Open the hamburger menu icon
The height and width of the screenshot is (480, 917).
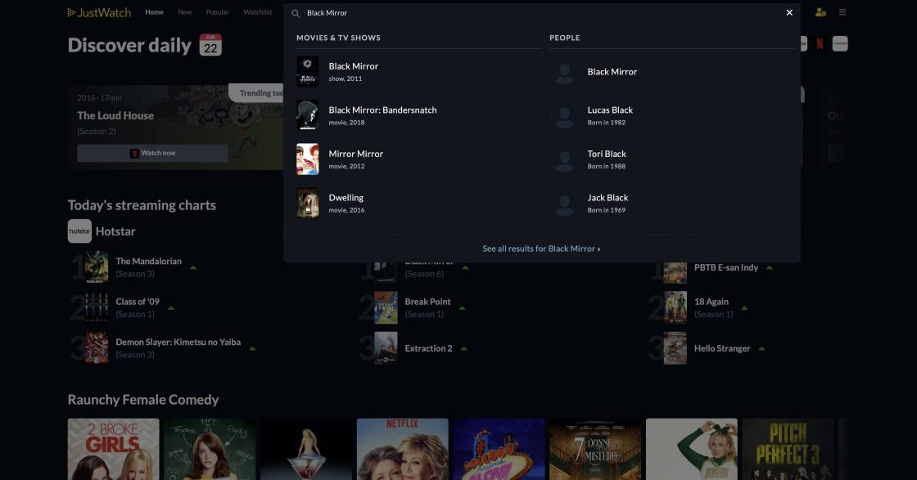point(842,12)
